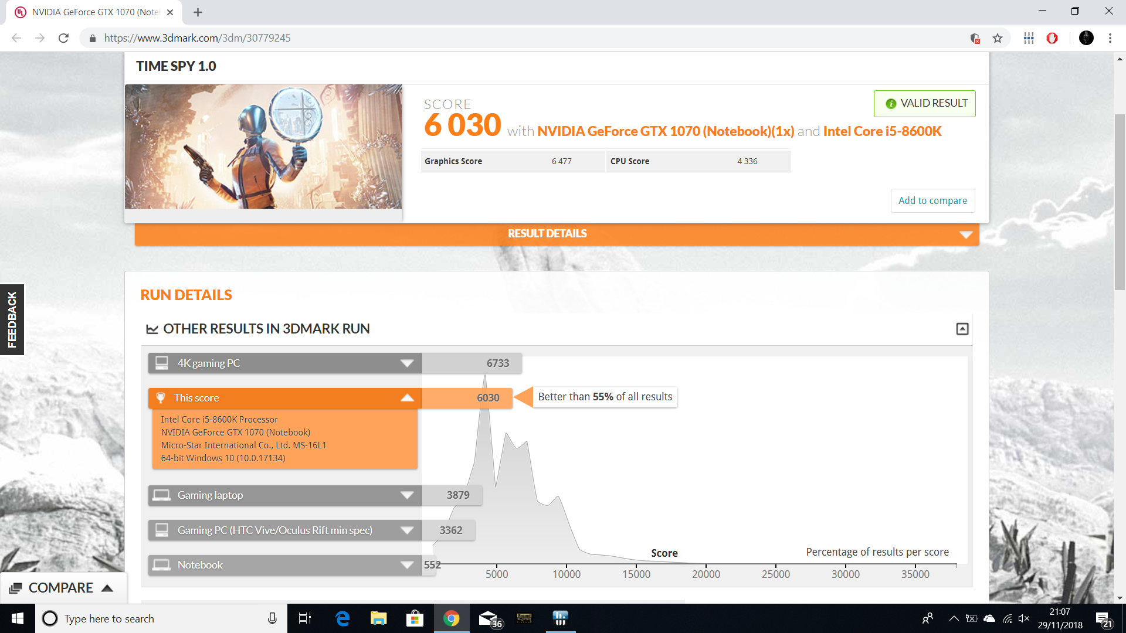The image size is (1126, 633).
Task: Open the FEEDBACK side tab
Action: [12, 319]
